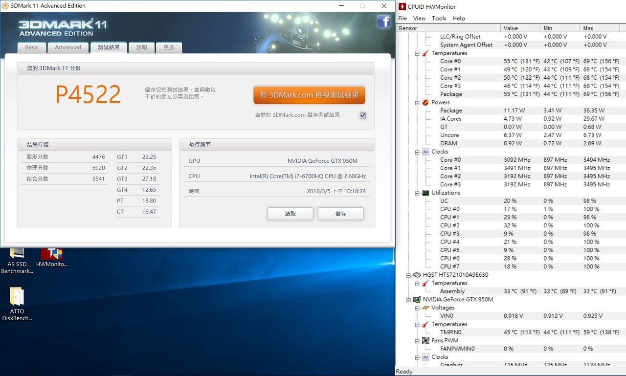Viewport: 626px width, 376px height.
Task: Collapse the CPU Clocks node
Action: point(418,152)
